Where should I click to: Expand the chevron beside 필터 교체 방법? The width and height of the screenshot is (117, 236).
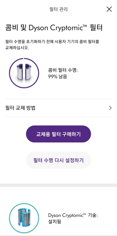(x=110, y=108)
